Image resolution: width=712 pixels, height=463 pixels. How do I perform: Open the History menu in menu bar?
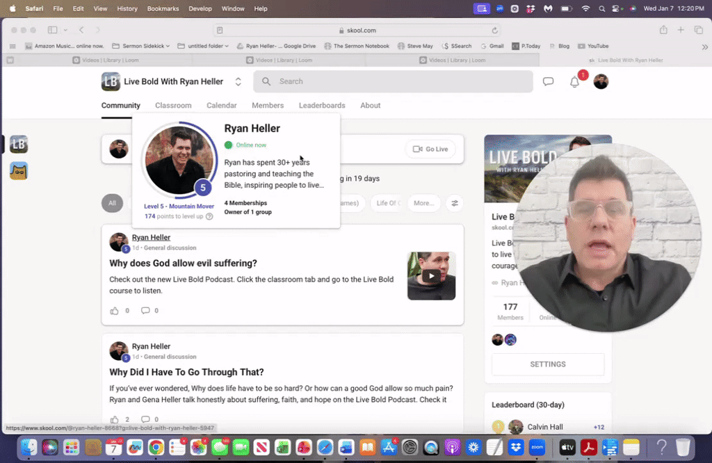coord(127,8)
